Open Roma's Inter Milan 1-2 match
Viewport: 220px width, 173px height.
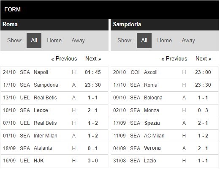point(54,136)
